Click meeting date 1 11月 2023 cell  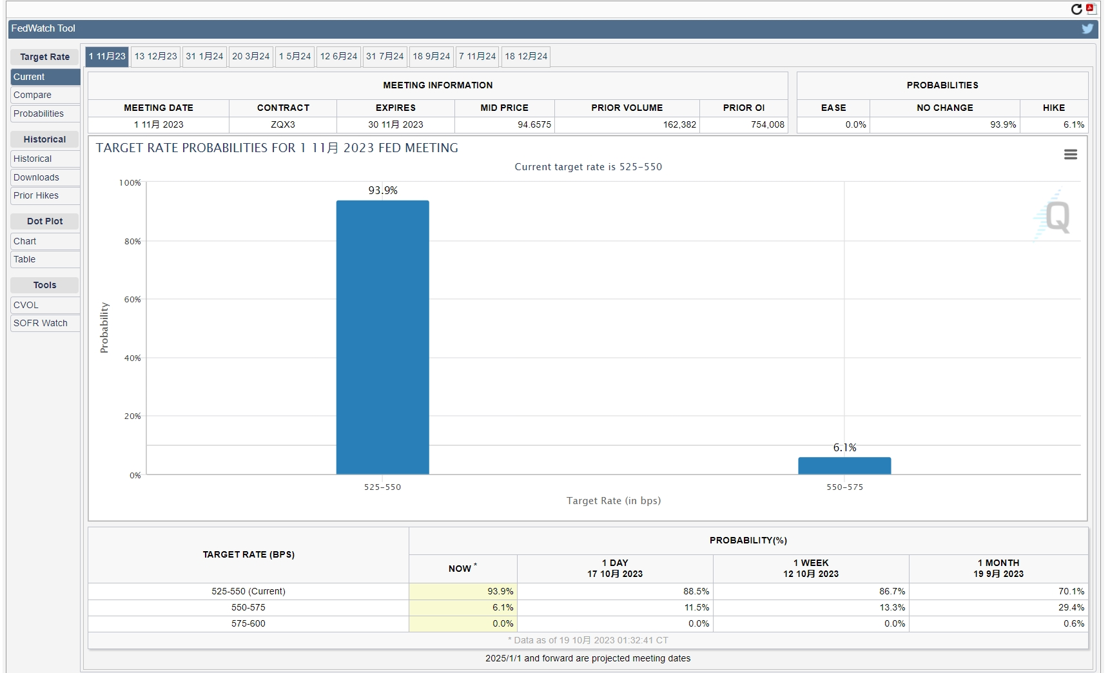[159, 124]
